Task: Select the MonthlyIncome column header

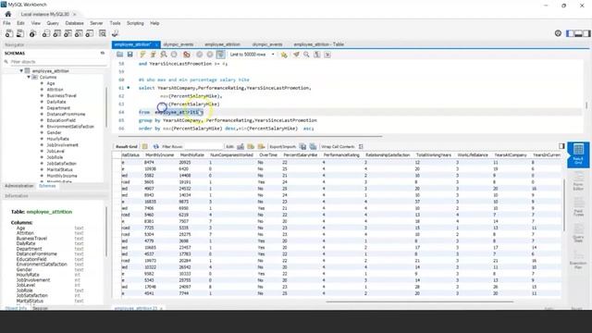Action: pyautogui.click(x=159, y=155)
